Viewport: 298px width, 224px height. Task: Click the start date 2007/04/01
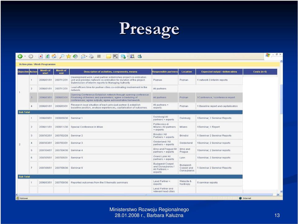[45, 150]
